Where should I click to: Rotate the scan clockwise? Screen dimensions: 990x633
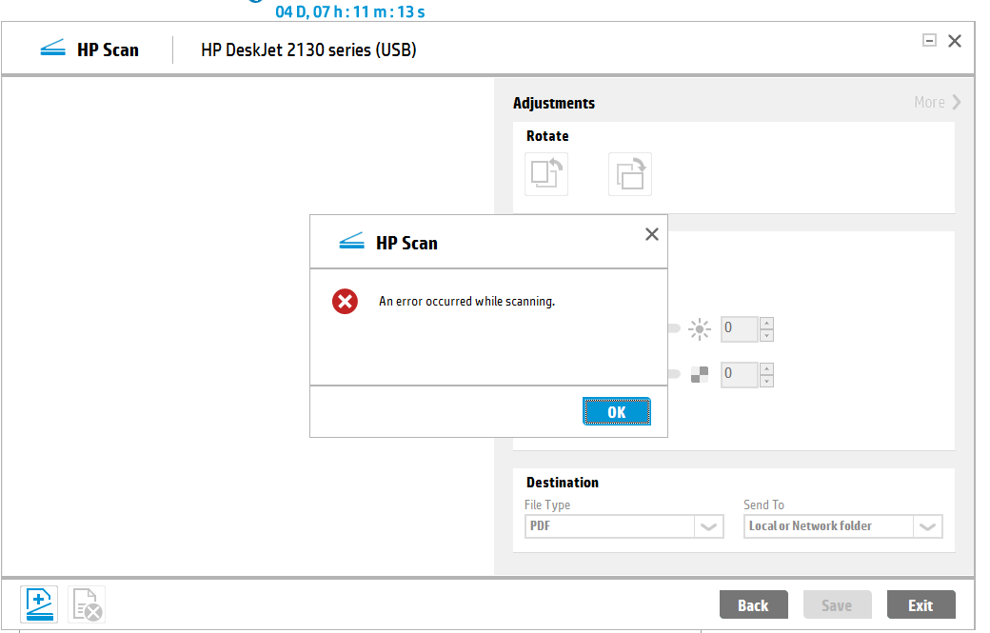click(x=630, y=174)
